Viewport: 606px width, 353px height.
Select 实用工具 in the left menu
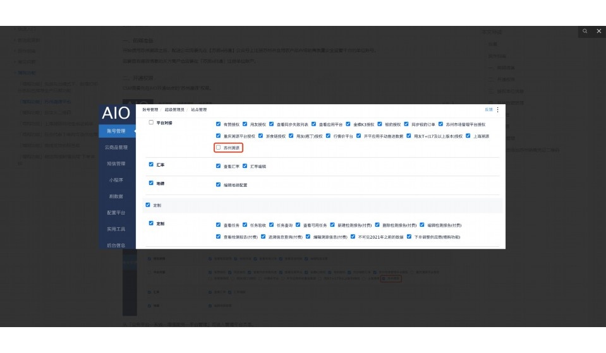click(x=116, y=229)
